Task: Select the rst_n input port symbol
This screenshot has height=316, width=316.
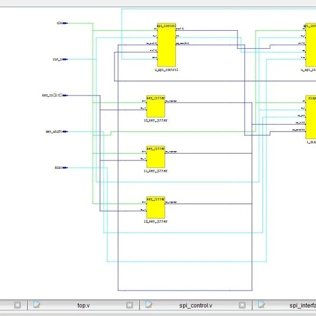Action: click(x=65, y=59)
